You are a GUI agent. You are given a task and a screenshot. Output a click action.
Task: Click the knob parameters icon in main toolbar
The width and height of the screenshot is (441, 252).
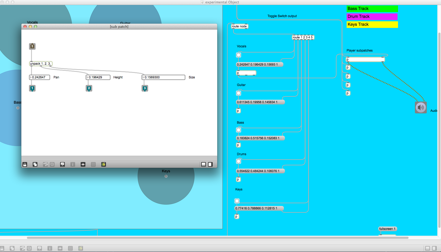(x=81, y=248)
